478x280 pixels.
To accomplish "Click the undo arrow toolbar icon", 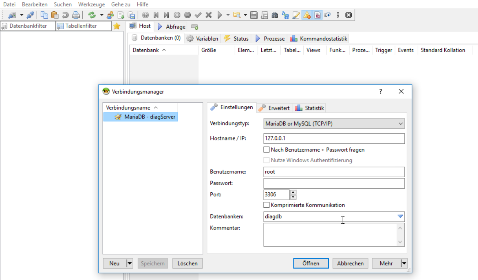I will coord(65,15).
